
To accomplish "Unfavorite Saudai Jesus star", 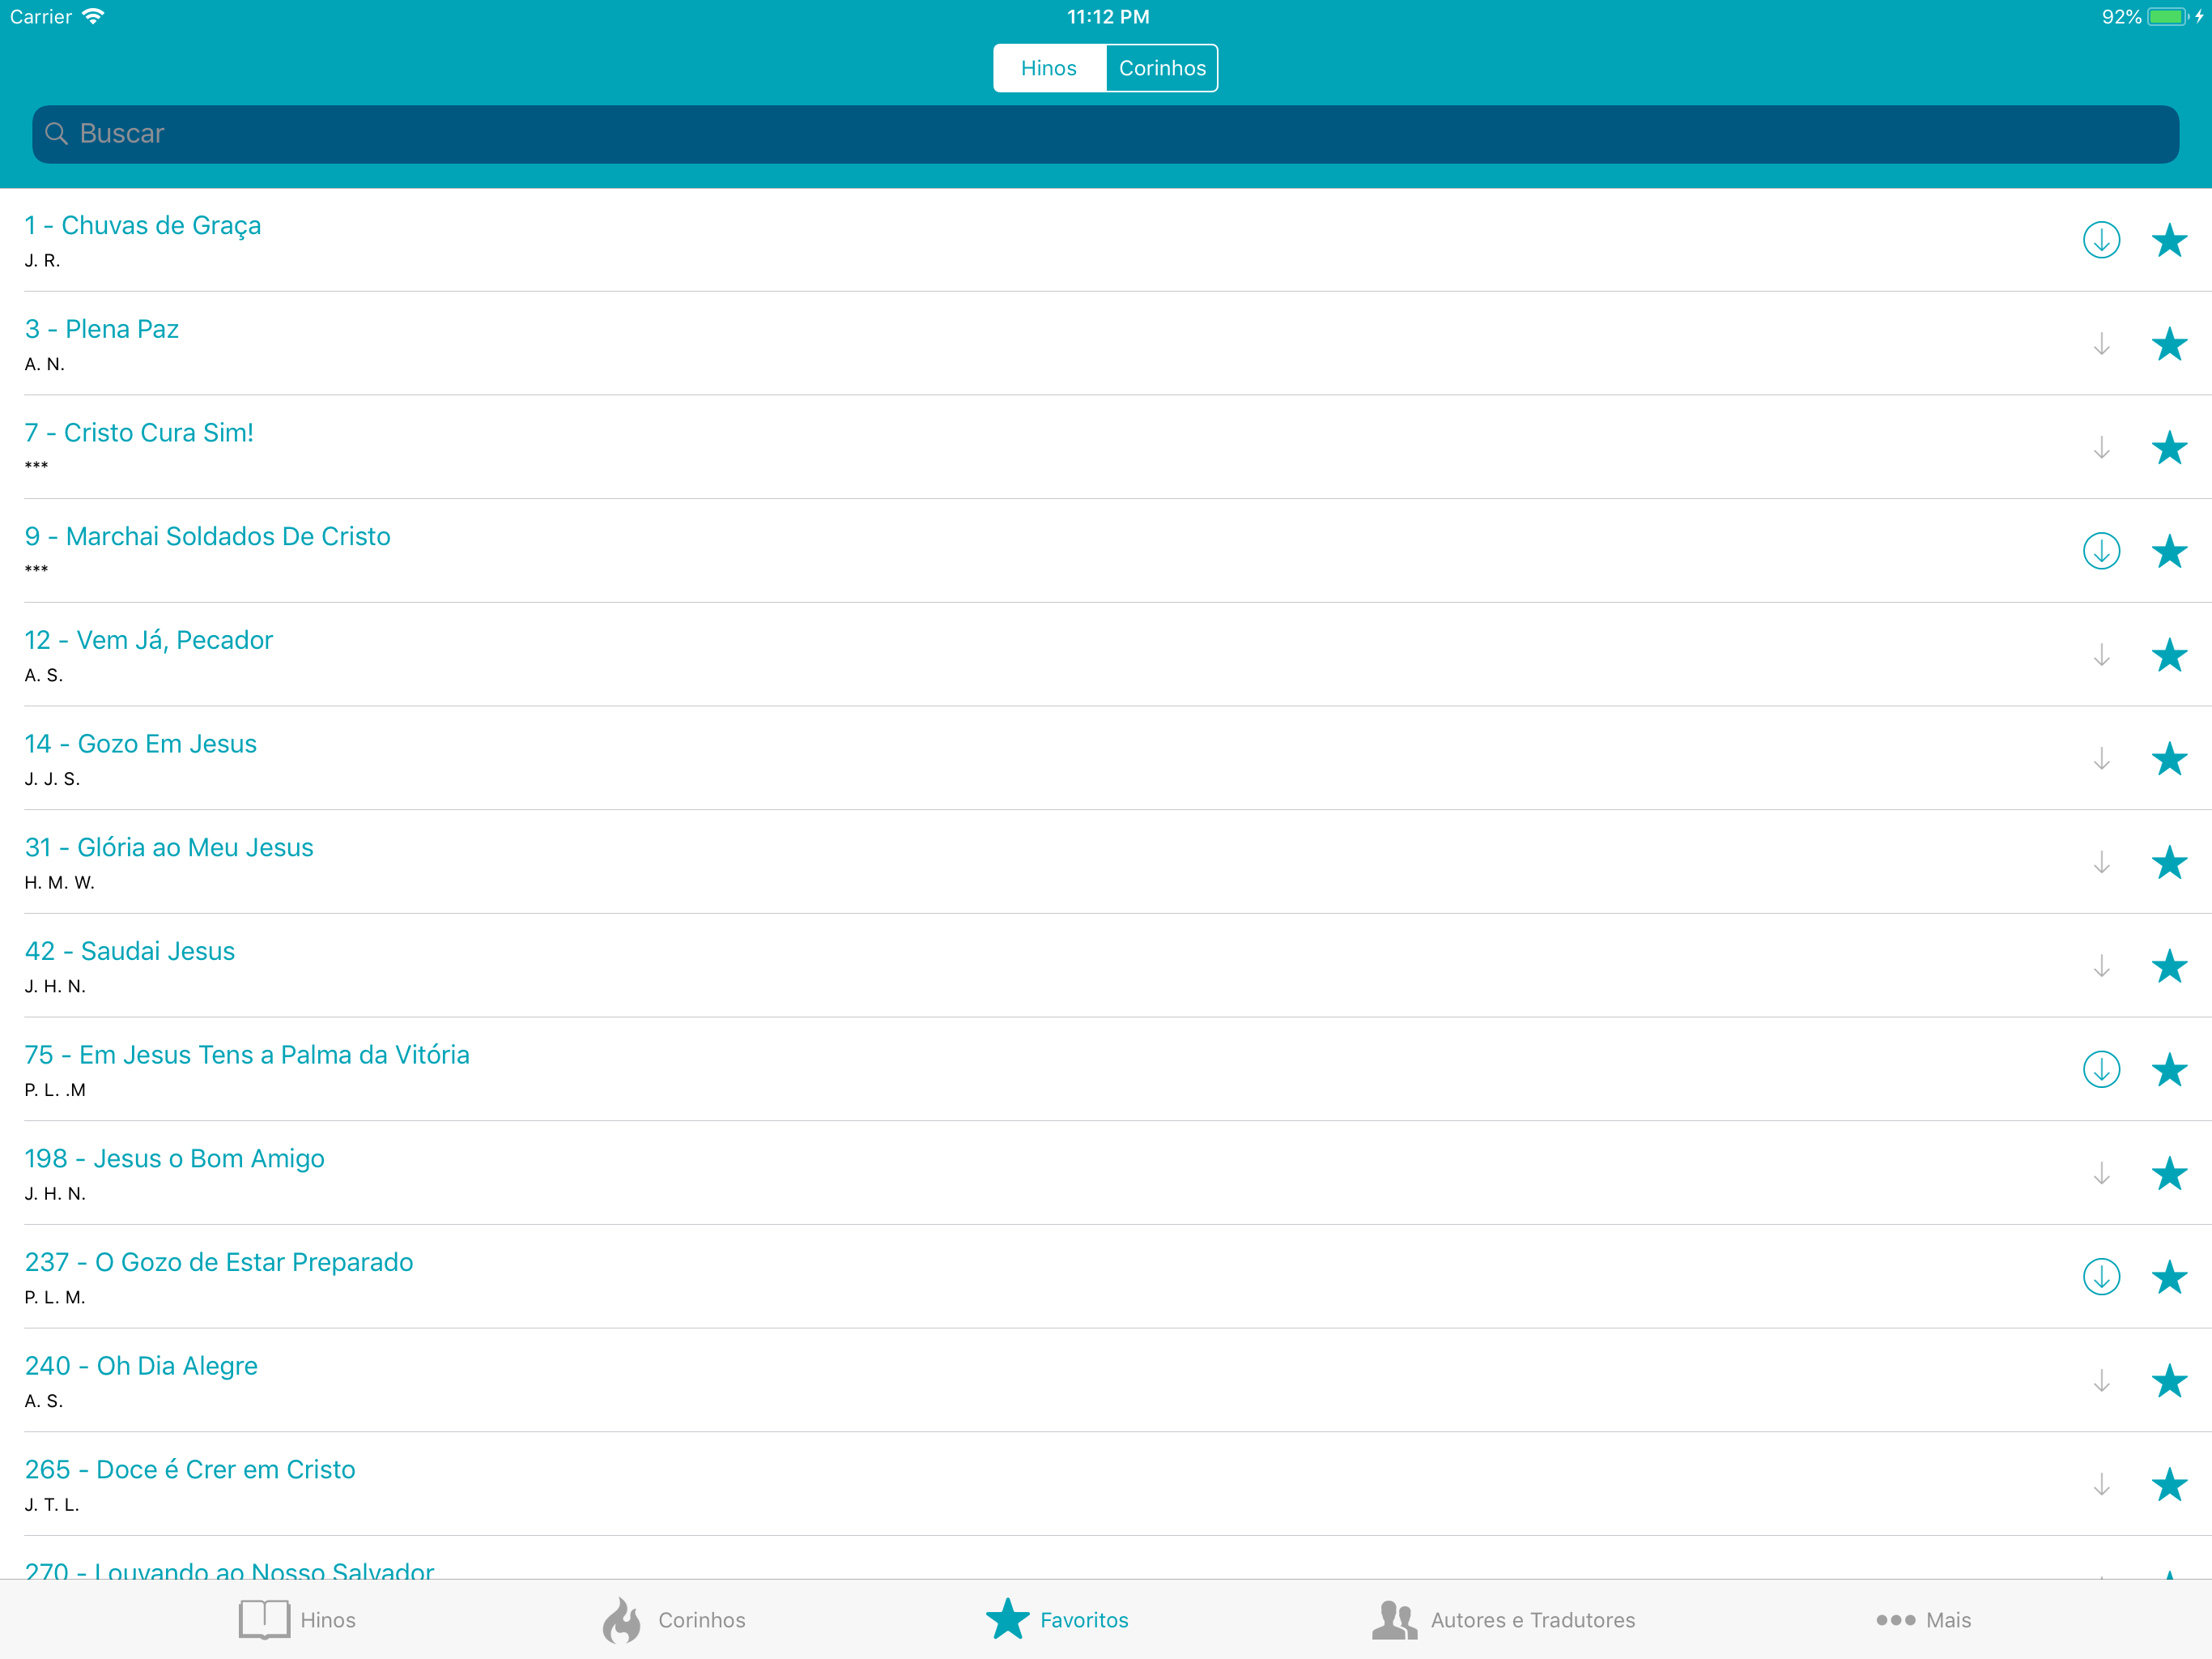I will click(x=2169, y=966).
